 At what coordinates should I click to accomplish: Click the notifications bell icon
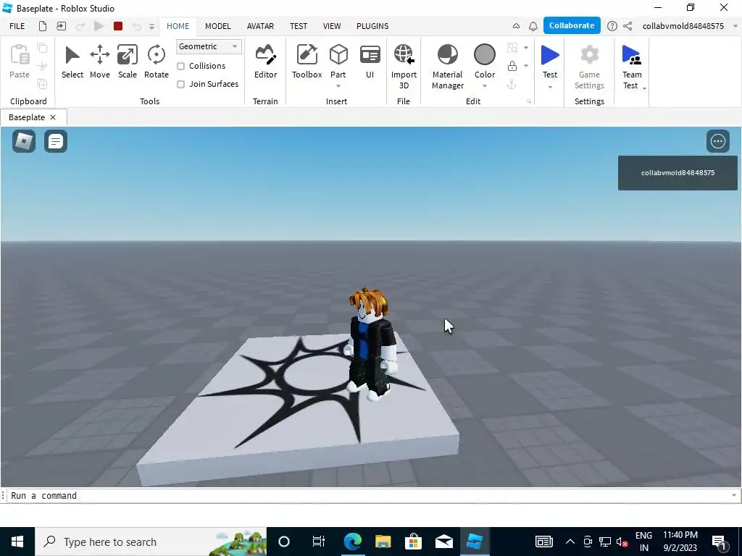tap(533, 26)
